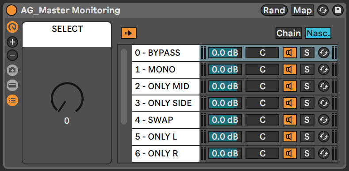Enable Map mode button
The width and height of the screenshot is (349, 171).
pos(303,10)
